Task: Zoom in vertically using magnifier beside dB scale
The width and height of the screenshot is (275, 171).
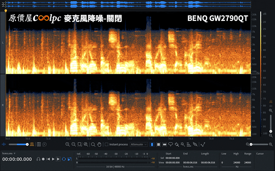Action: [x=271, y=110]
